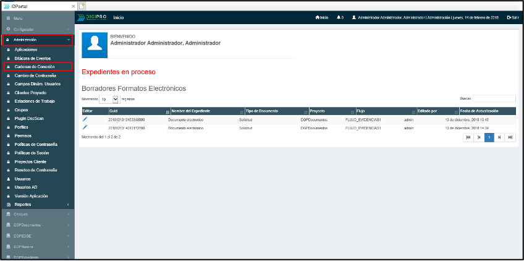Image resolution: width=524 pixels, height=261 pixels.
Task: Click the hamburger Menu icon in sidebar
Action: point(8,19)
